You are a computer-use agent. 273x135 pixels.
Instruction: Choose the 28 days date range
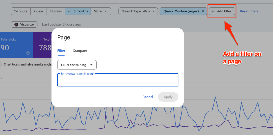[56, 11]
